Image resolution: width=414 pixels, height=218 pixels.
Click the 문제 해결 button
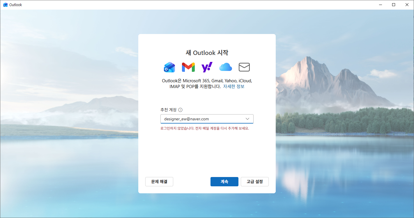159,182
